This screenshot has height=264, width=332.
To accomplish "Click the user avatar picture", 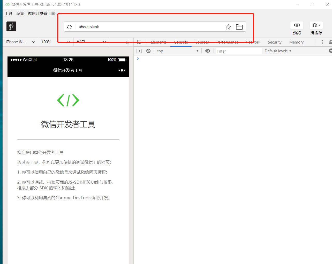I will pyautogui.click(x=11, y=26).
